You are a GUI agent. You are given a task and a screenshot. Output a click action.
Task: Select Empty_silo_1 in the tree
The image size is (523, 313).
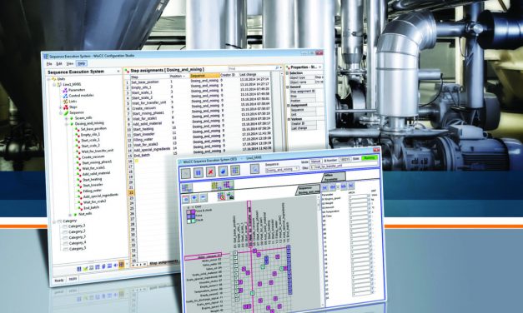(90, 135)
